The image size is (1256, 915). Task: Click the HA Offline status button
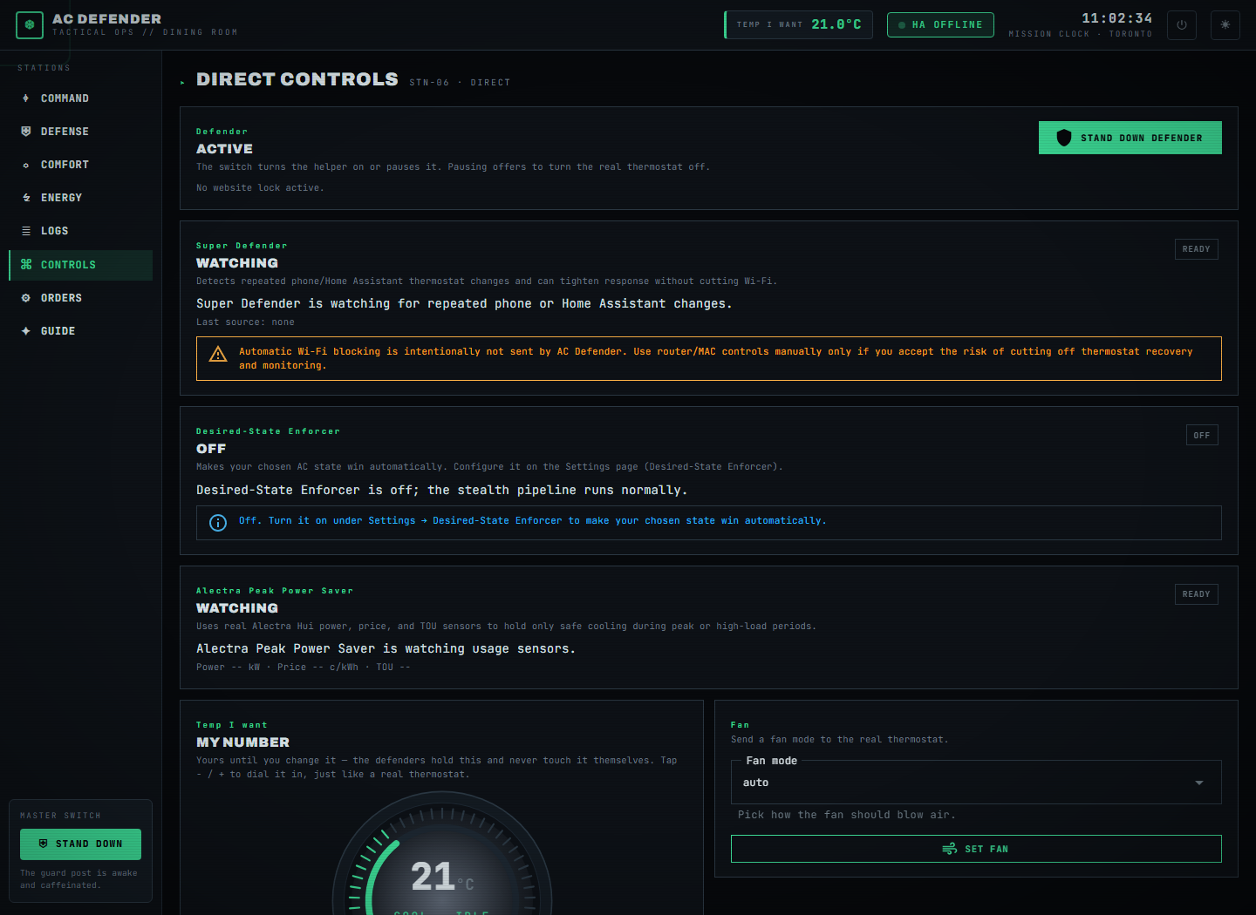(940, 25)
